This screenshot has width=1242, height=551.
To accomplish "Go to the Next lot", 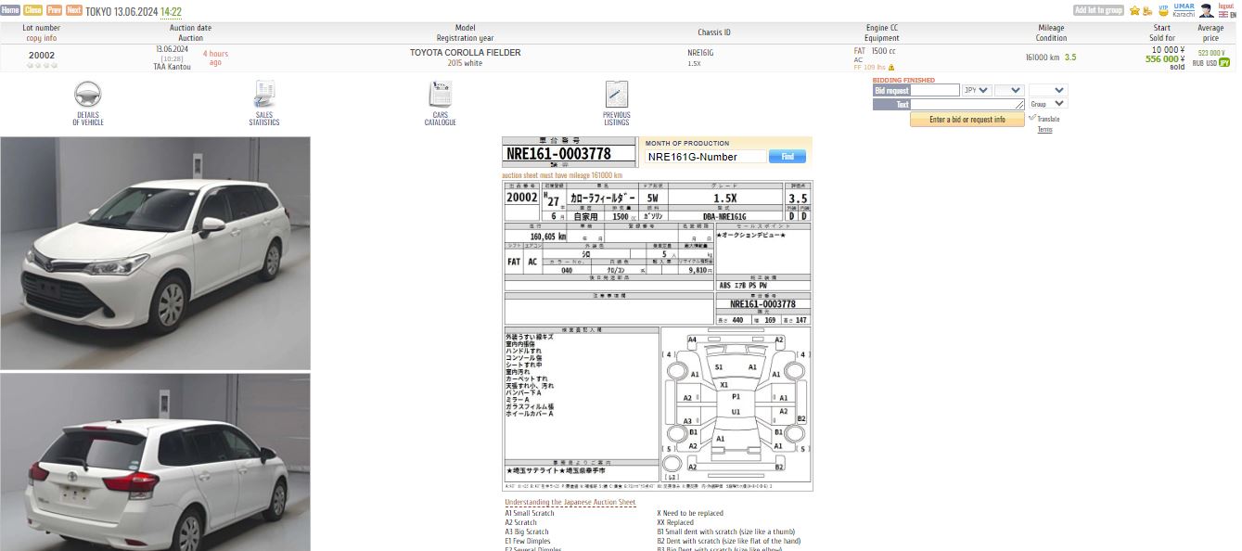I will [x=74, y=10].
